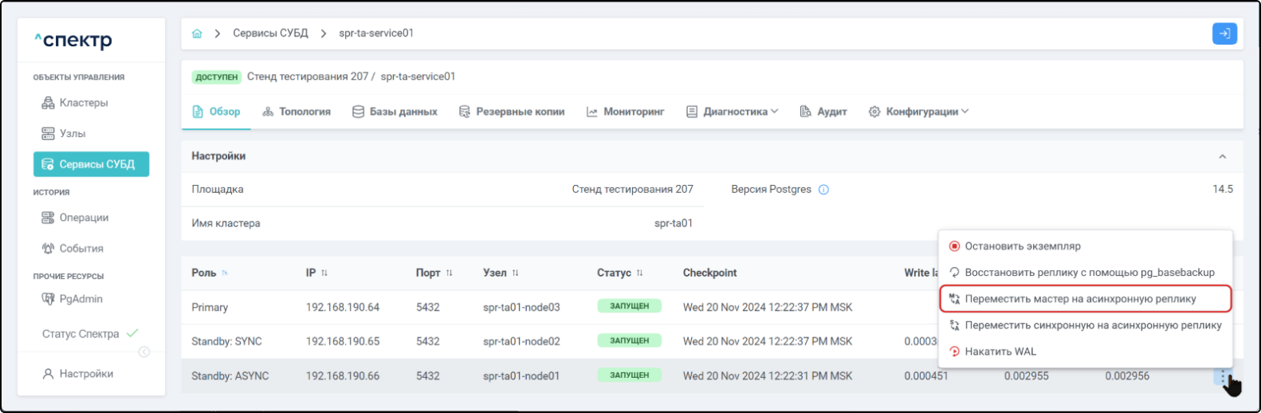Go to Кластеры in sidebar
The image size is (1261, 413).
click(83, 103)
